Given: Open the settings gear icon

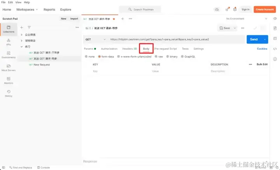Looking at the screenshot, I should (235, 9).
